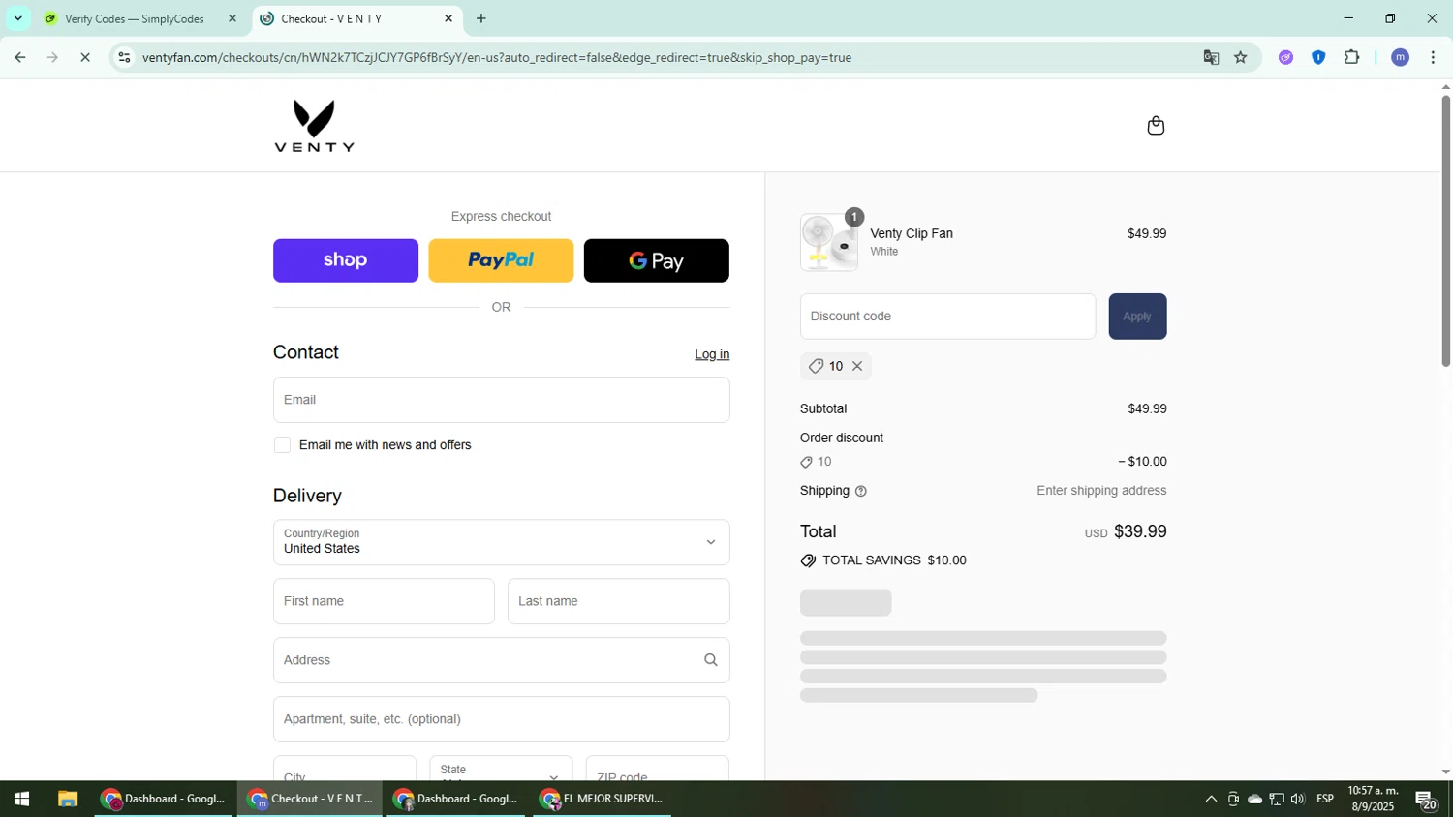Switch to the Verify Codes SimplyCodes tab
The image size is (1453, 817).
(x=135, y=18)
